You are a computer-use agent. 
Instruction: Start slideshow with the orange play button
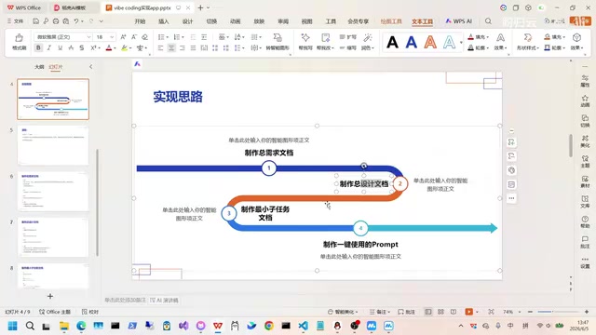[469, 312]
